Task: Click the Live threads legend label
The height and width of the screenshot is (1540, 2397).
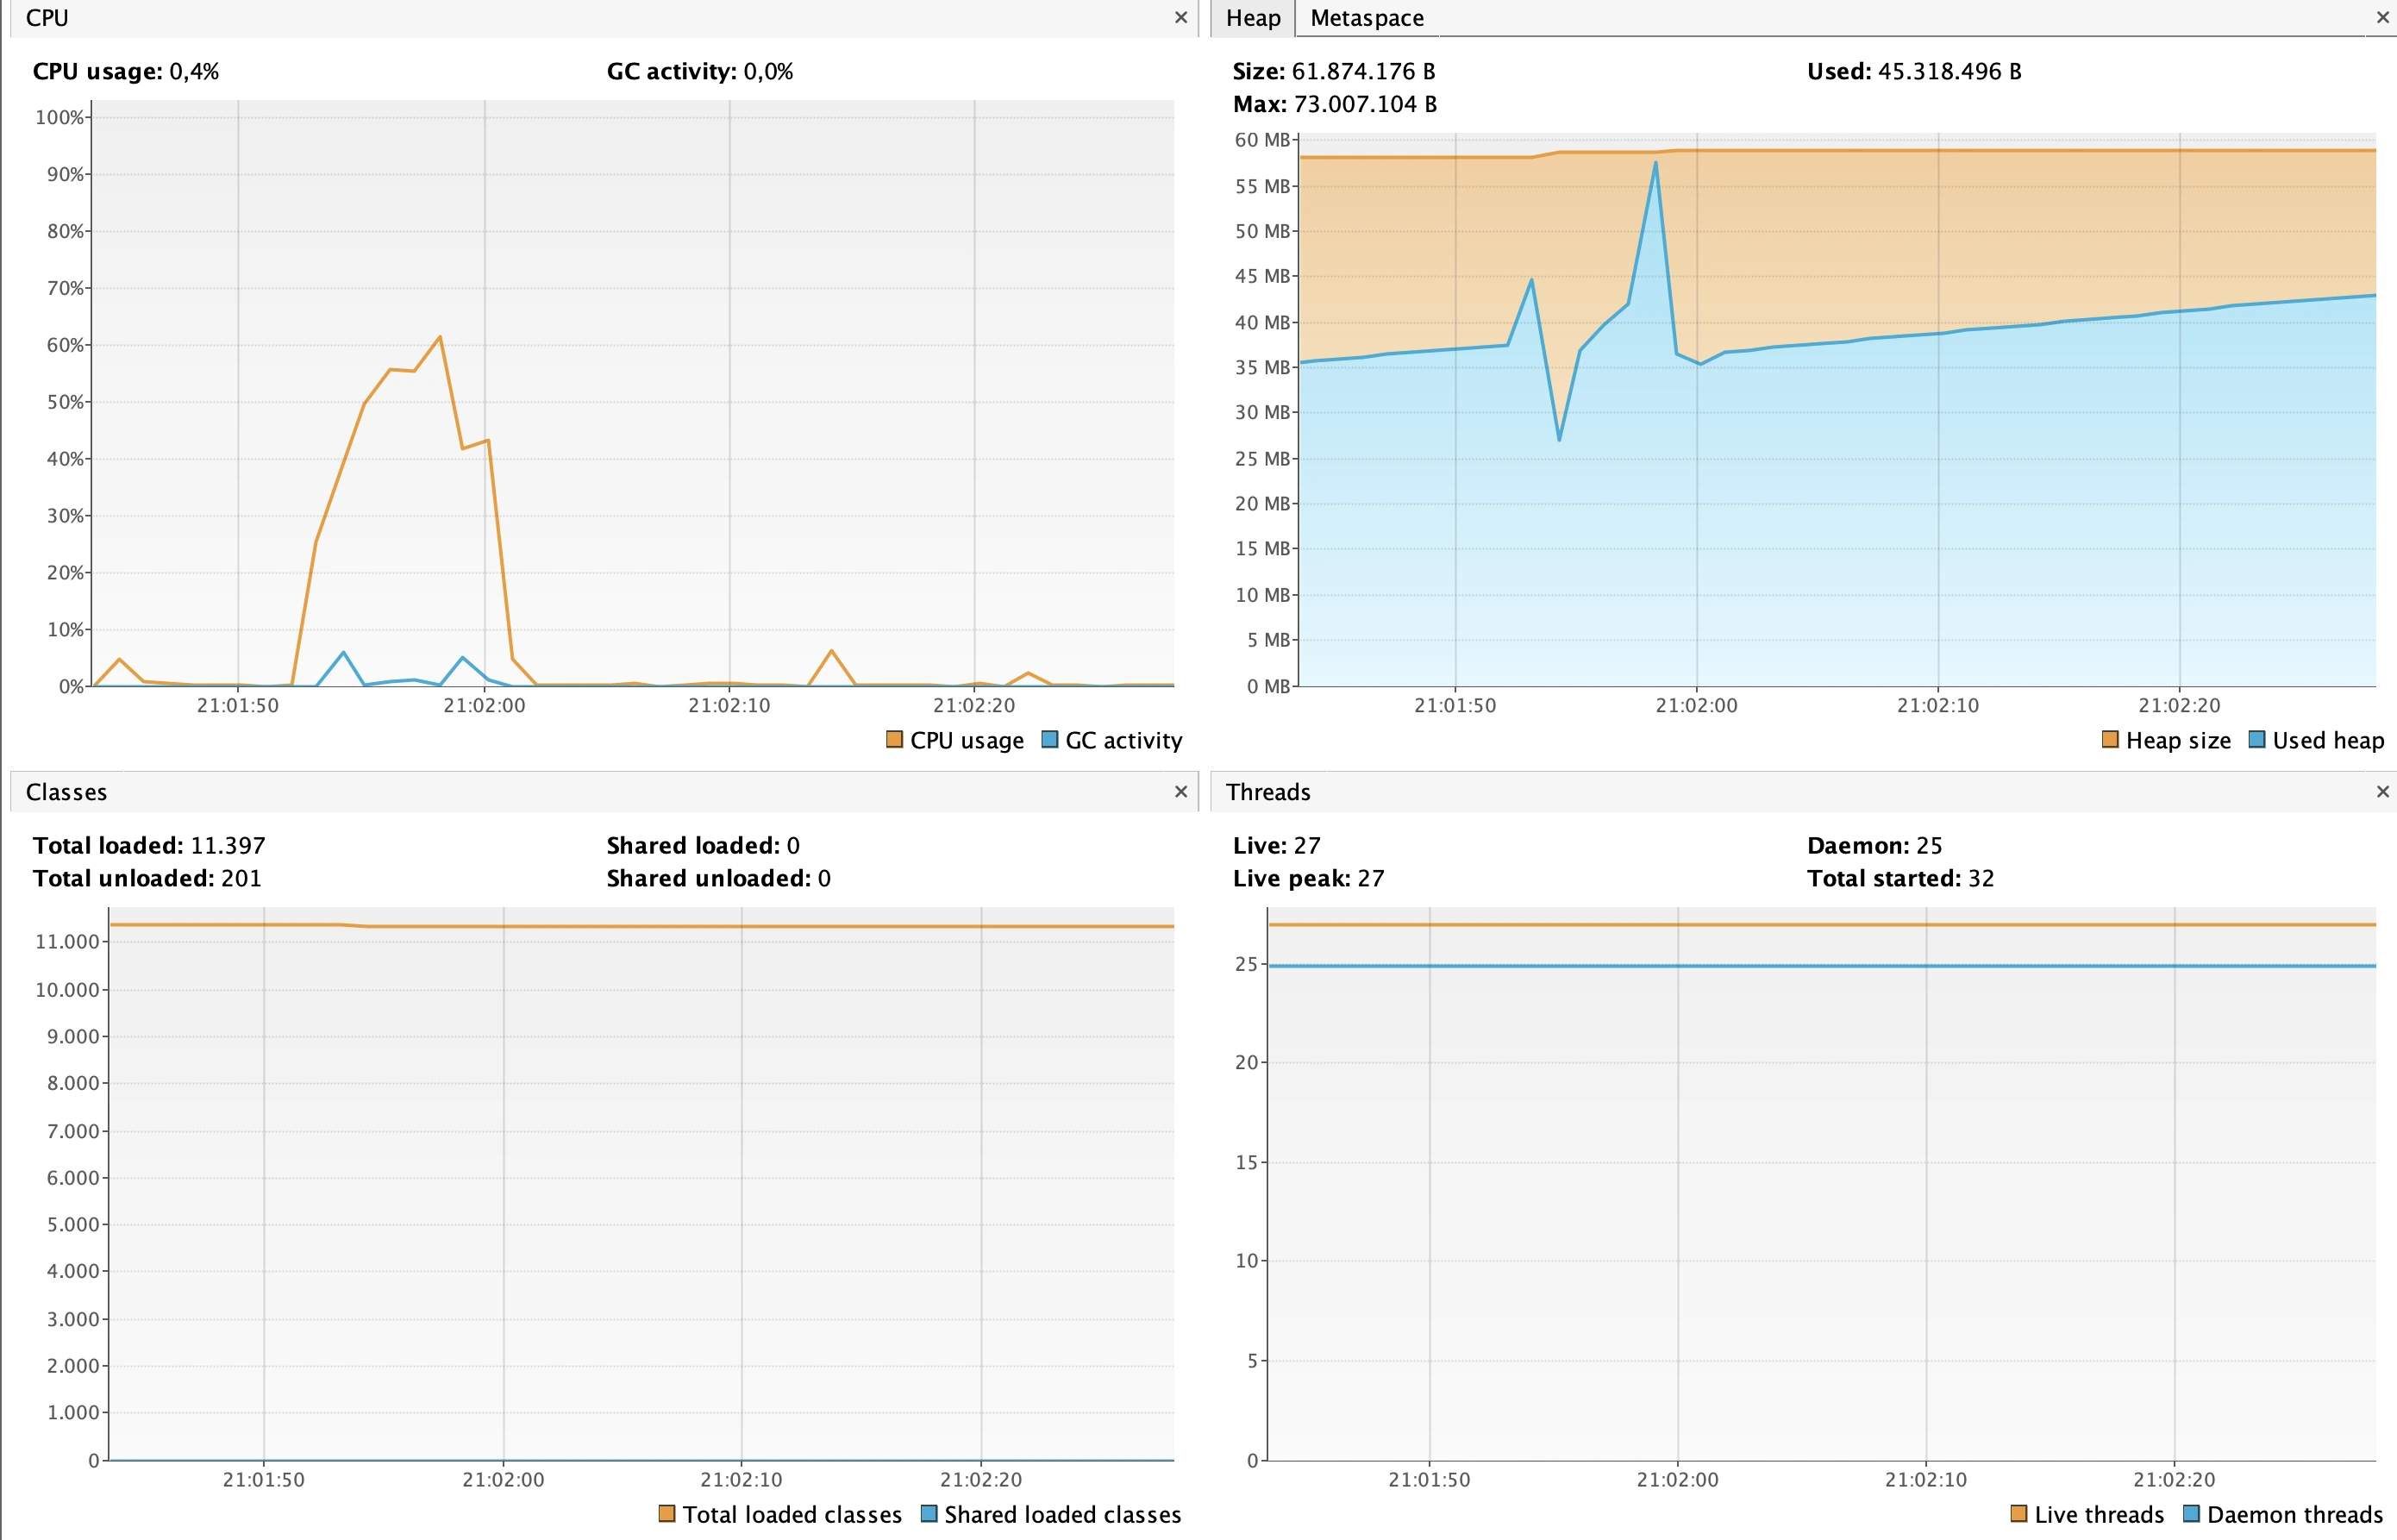Action: click(x=2099, y=1514)
